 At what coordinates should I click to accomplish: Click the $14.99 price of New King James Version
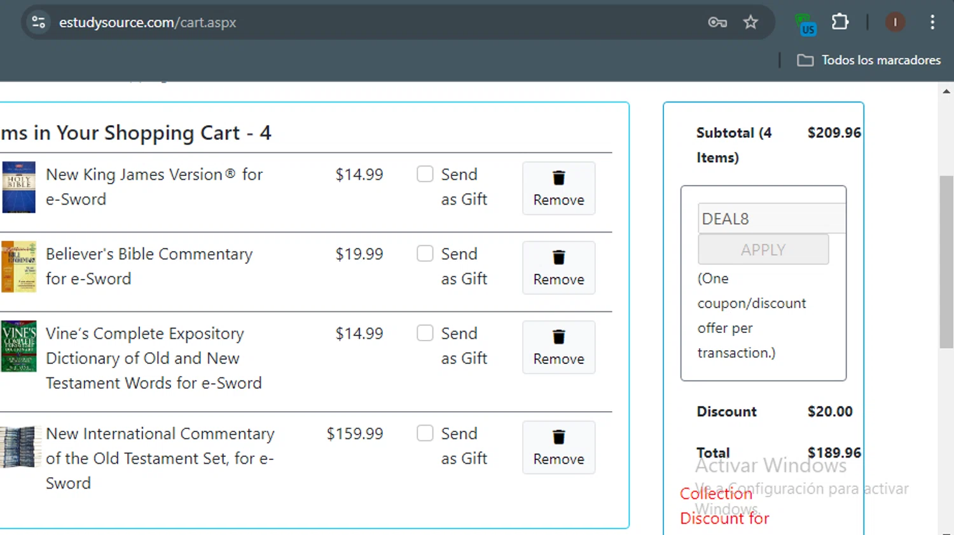tap(359, 174)
